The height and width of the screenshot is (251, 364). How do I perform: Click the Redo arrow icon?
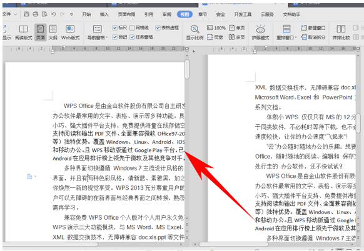point(62,14)
